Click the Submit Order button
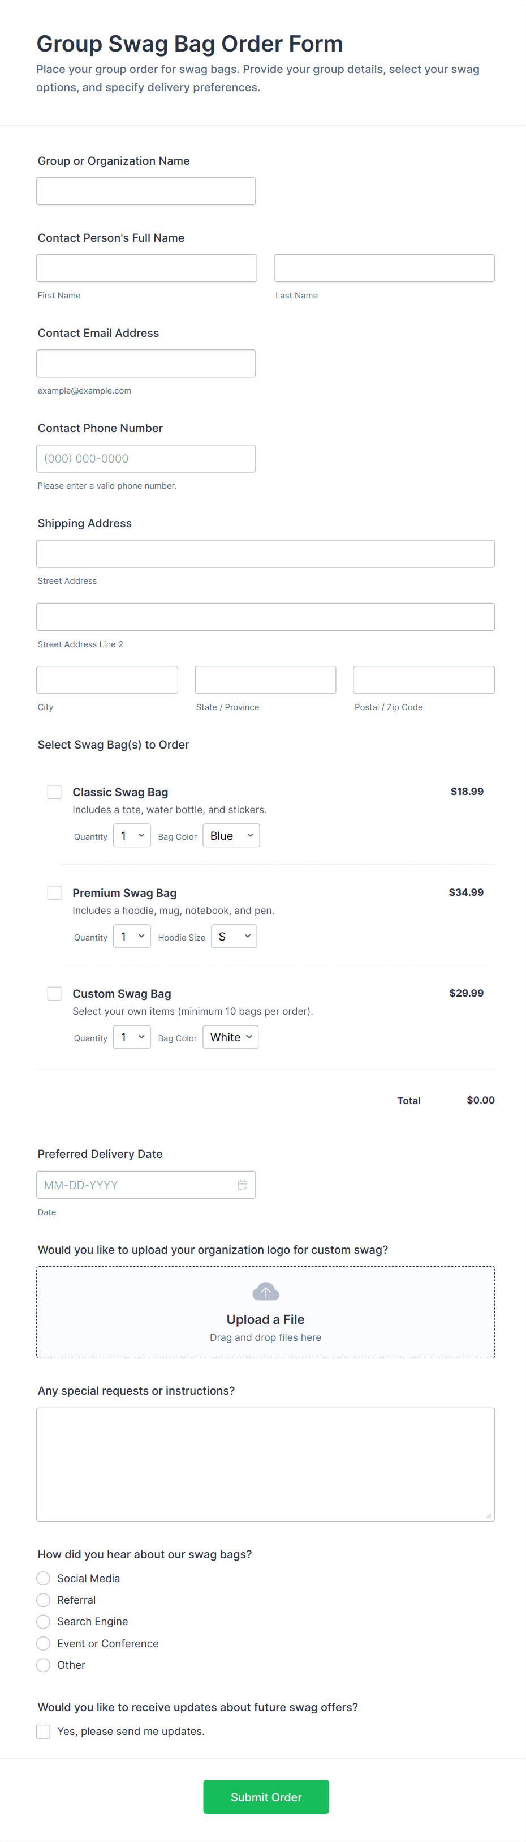Viewport: 526px width, 1842px height. [x=266, y=1797]
